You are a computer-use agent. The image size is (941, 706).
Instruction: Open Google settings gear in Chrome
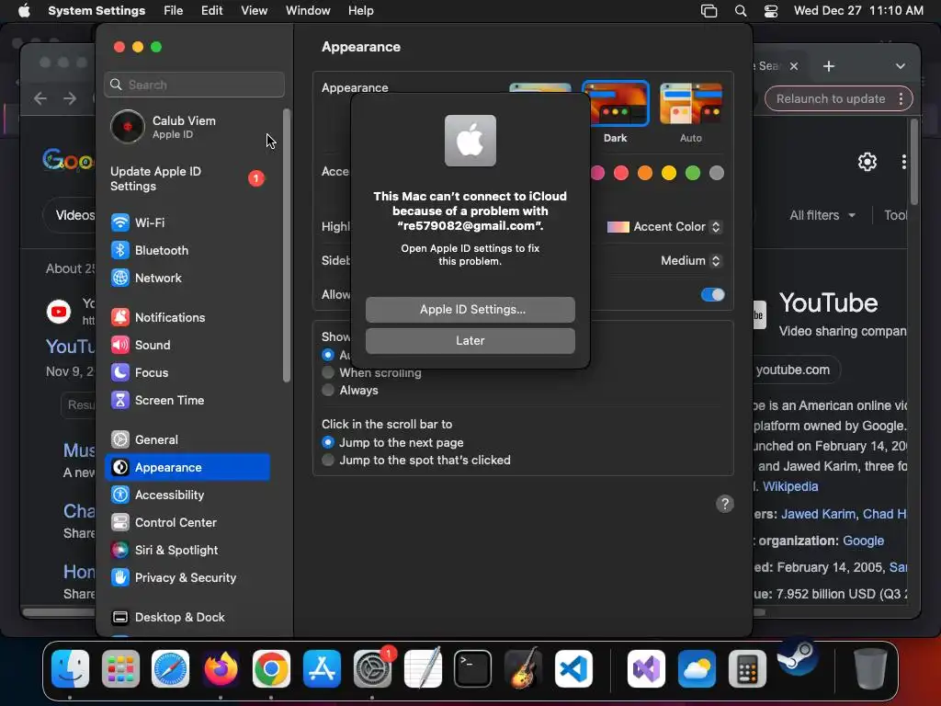867,162
